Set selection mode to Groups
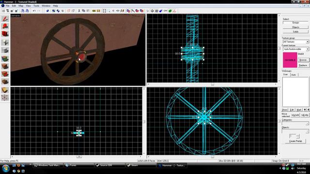 [x=295, y=23]
